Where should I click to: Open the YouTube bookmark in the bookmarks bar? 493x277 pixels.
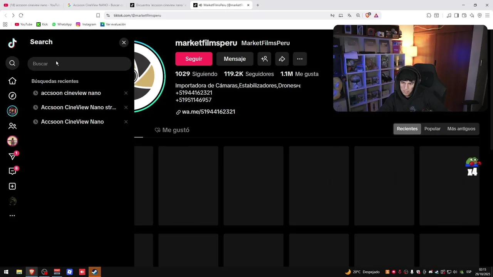23,24
